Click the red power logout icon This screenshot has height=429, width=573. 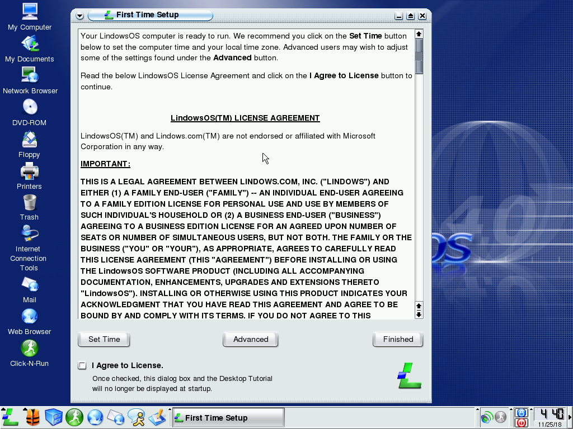(x=522, y=423)
